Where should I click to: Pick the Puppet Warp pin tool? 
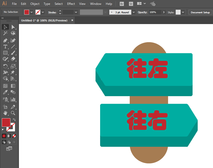pos(13,72)
